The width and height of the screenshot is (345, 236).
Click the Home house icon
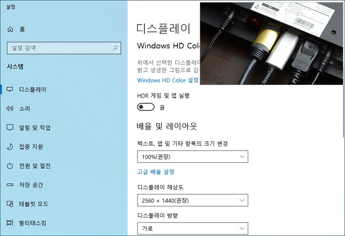pyautogui.click(x=10, y=30)
